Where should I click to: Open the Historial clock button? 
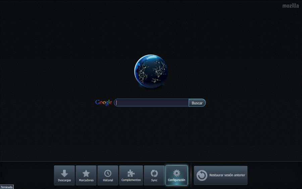108,175
